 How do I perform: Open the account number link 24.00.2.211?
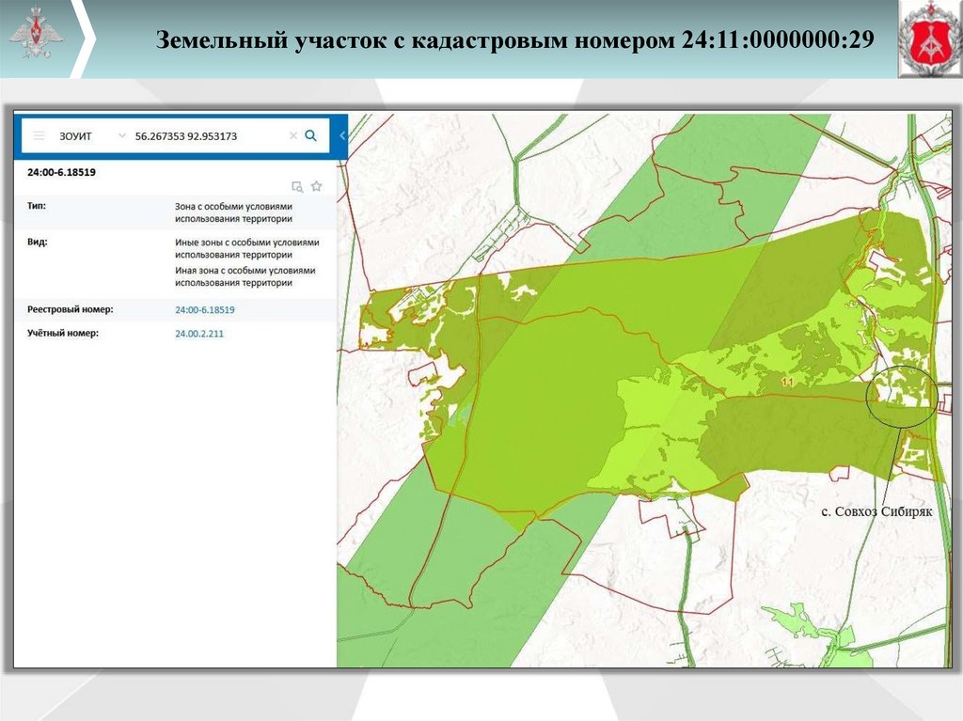[199, 334]
